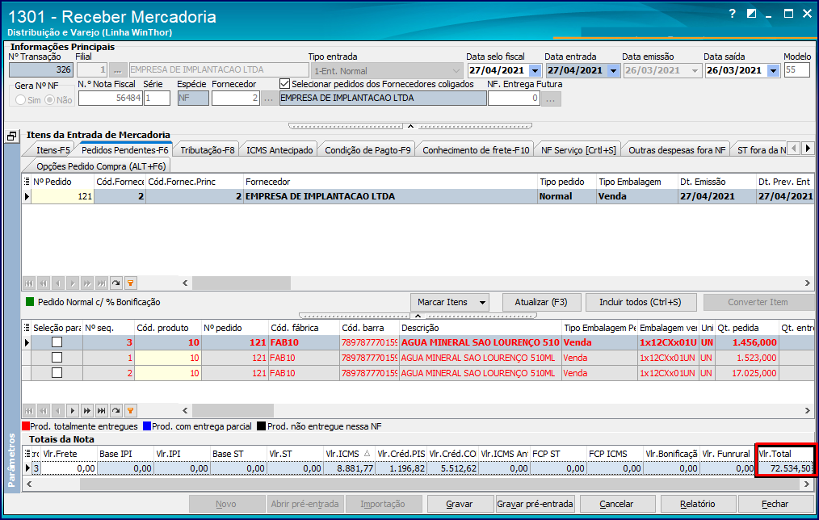Check selection box for item seq 2
The height and width of the screenshot is (520, 819).
(x=57, y=373)
